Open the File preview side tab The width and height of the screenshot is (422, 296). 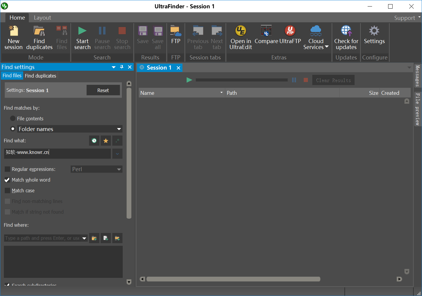click(418, 109)
